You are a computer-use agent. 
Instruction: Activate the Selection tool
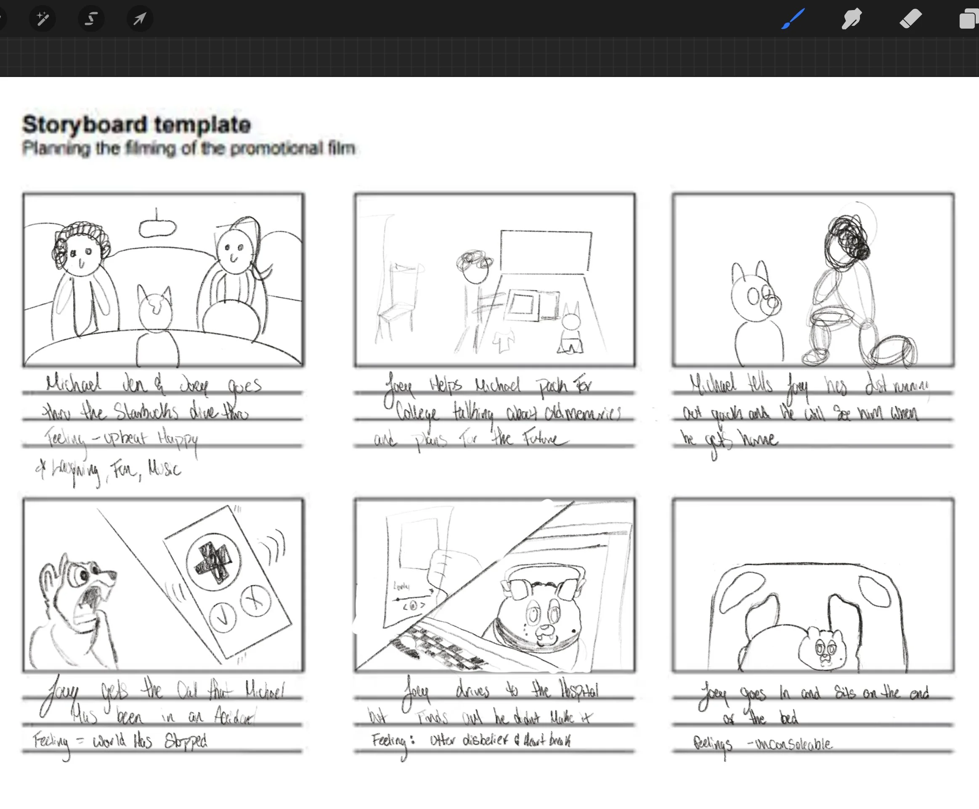tap(91, 19)
